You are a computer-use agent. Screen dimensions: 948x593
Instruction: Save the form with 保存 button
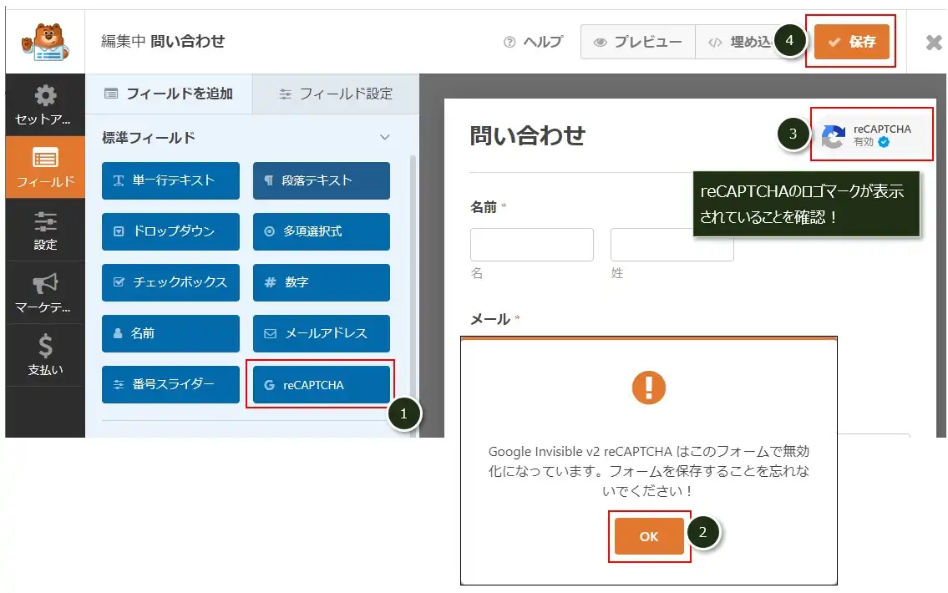coord(851,42)
